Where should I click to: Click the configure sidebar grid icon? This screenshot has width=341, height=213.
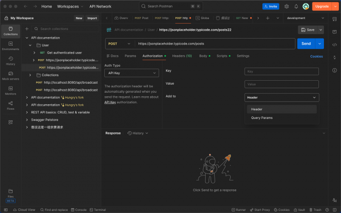(11, 122)
